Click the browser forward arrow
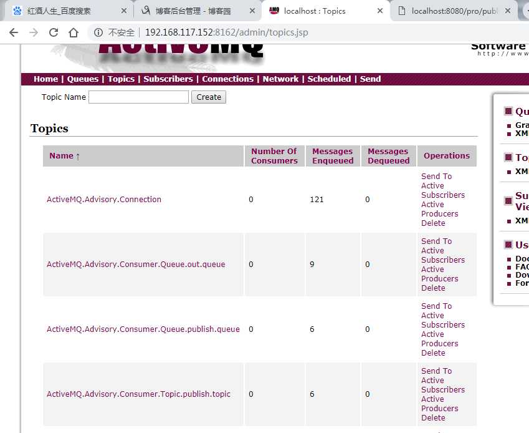 [34, 32]
